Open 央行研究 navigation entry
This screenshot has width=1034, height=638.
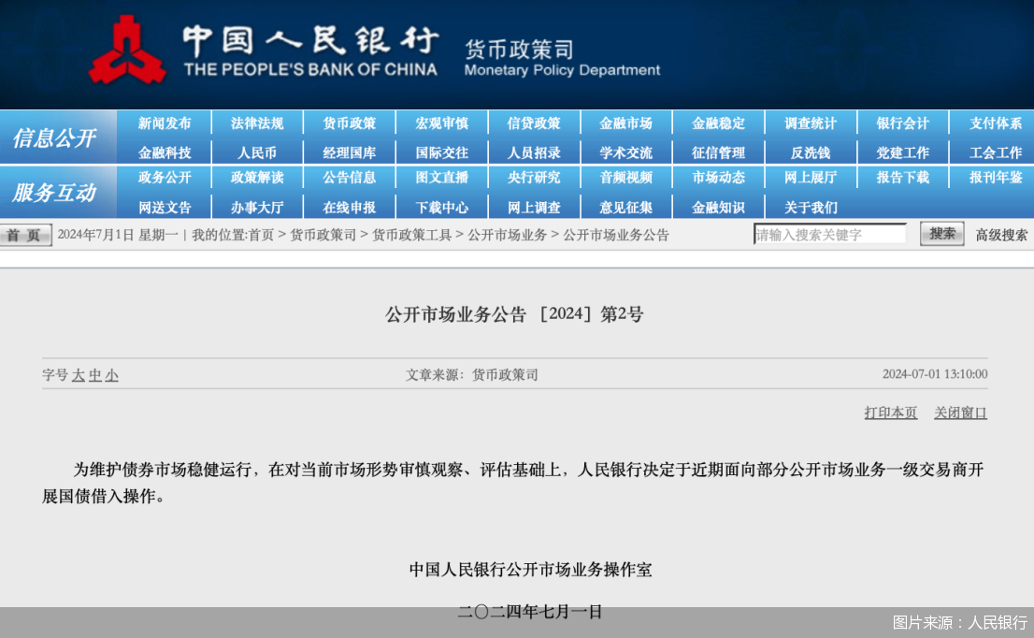coord(534,178)
